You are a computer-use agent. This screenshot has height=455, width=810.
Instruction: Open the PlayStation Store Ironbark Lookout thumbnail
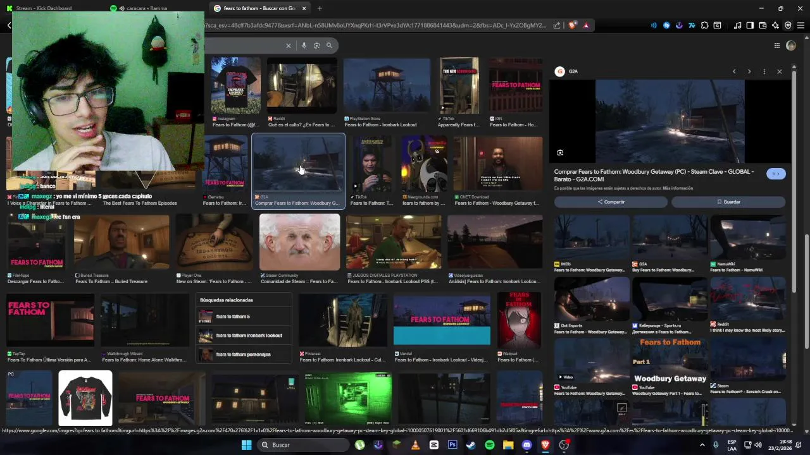[387, 85]
